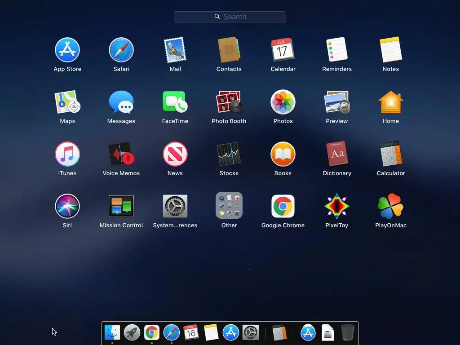Launch the Photos app

(283, 102)
